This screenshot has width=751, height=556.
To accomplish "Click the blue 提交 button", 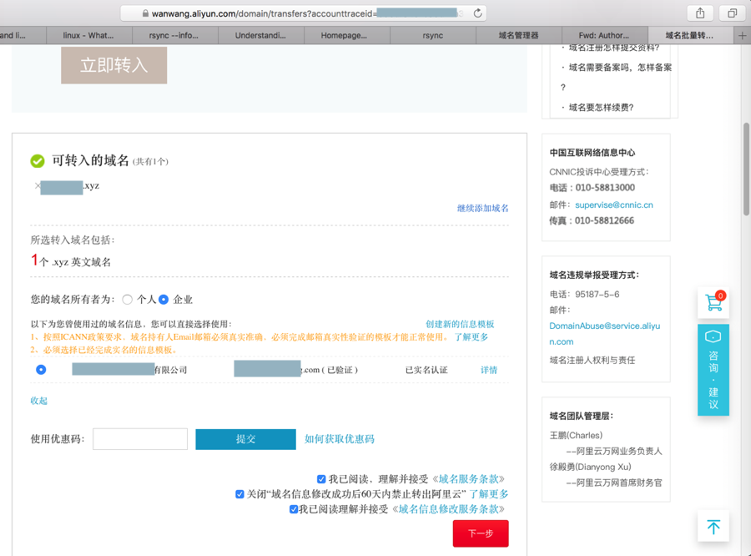I will point(245,439).
